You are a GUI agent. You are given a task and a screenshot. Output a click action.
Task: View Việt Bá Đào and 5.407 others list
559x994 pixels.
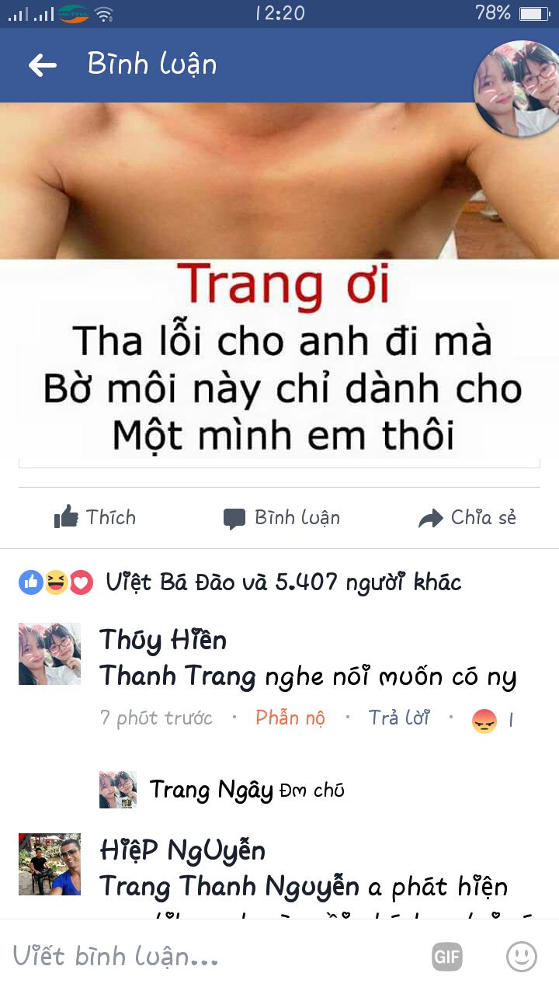tap(283, 582)
